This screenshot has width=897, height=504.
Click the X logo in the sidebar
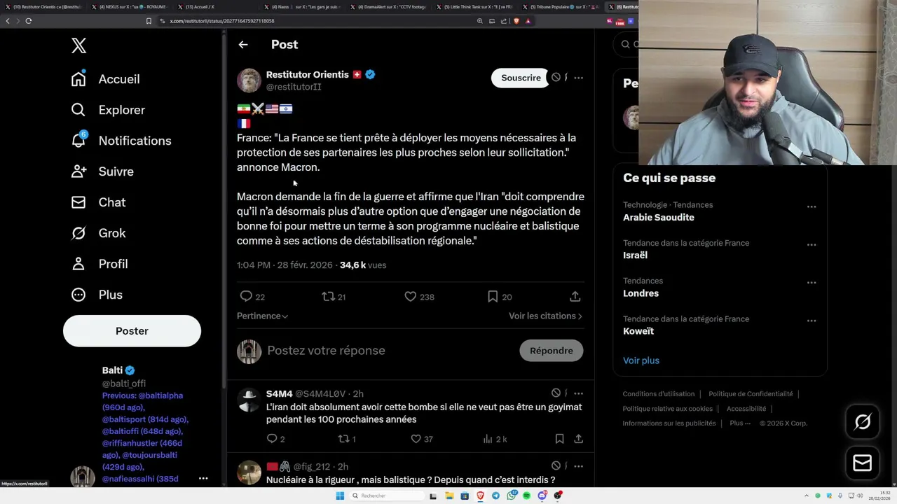pyautogui.click(x=78, y=46)
